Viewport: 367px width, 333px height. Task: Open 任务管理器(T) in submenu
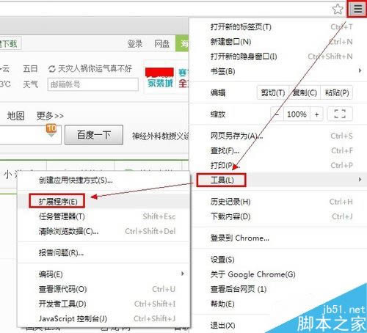[x=104, y=216]
